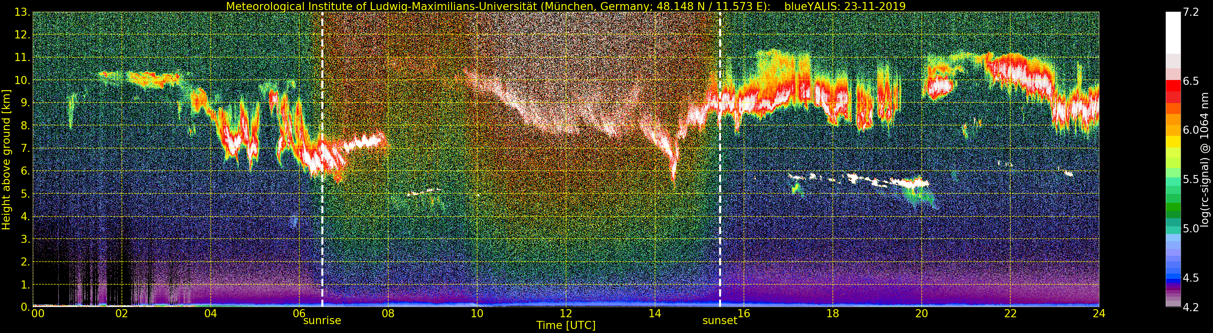Click the white dashed sunset marker line
Image resolution: width=1213 pixels, height=333 pixels.
[720, 159]
